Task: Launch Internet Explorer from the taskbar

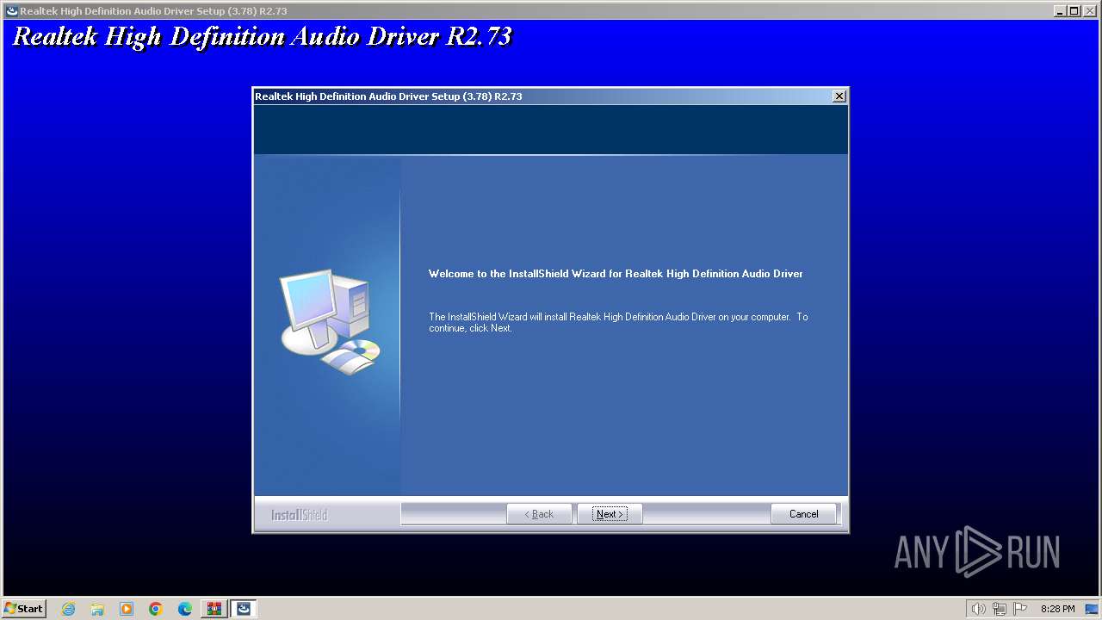Action: (68, 609)
